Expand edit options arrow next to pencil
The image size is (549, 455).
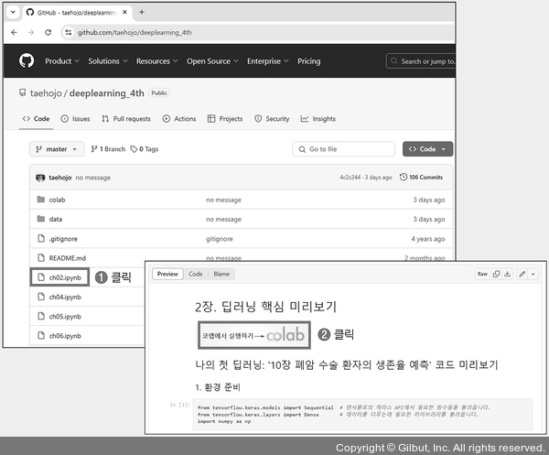pyautogui.click(x=533, y=274)
